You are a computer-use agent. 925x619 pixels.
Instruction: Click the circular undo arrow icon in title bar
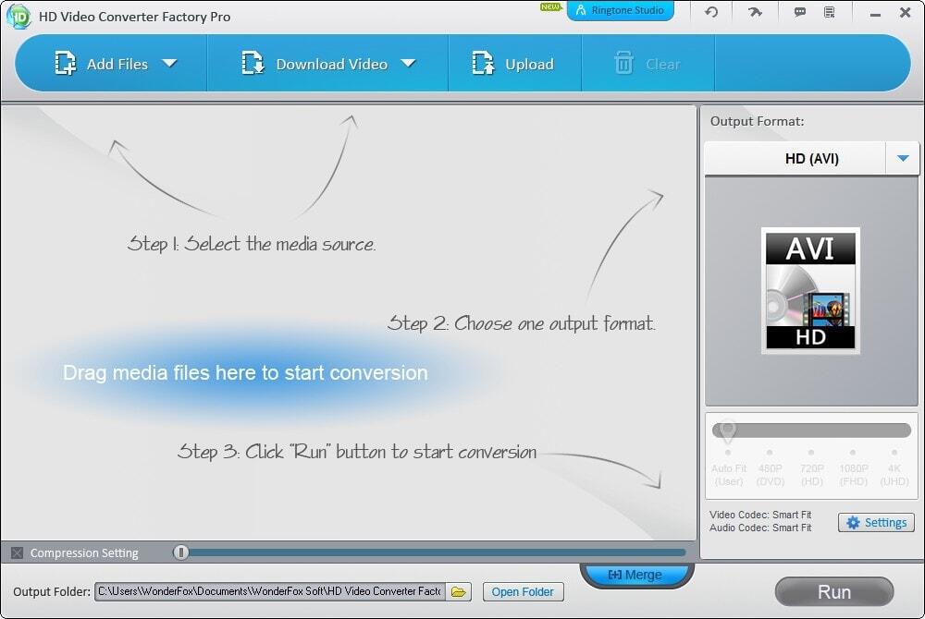[710, 12]
